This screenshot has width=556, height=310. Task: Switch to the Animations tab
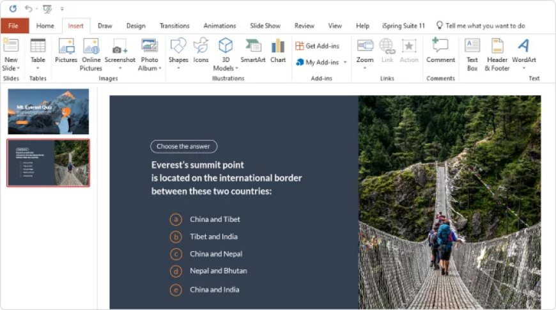tap(219, 26)
